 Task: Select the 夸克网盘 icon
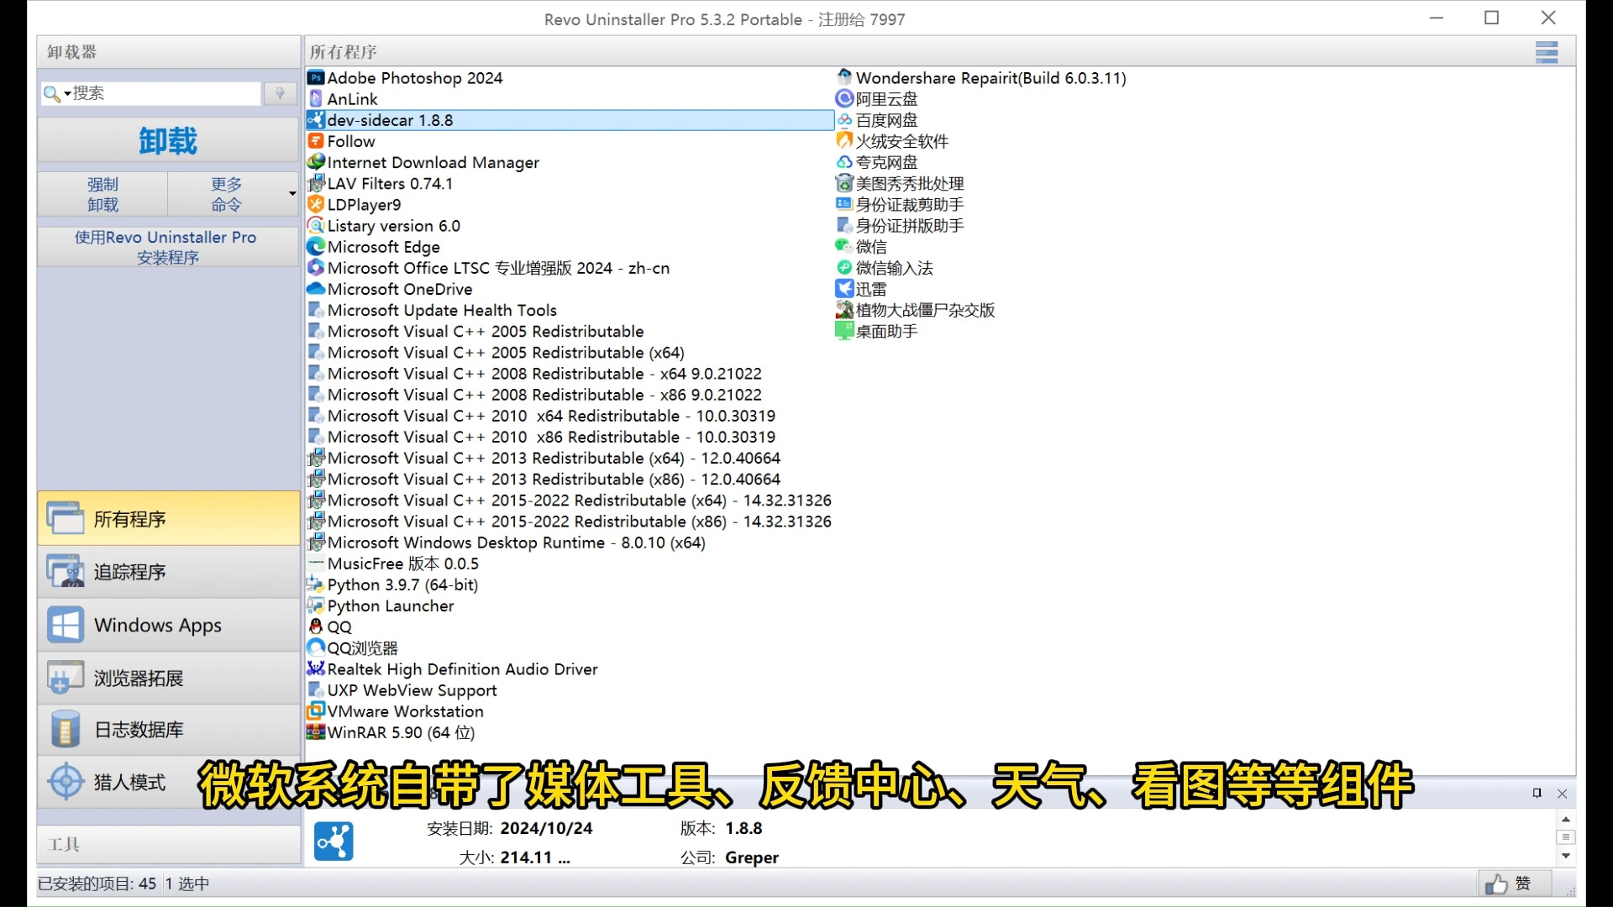coord(844,162)
